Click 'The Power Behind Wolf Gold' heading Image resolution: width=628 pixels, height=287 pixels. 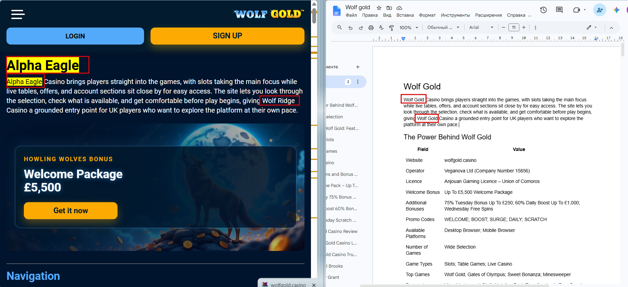(x=447, y=137)
